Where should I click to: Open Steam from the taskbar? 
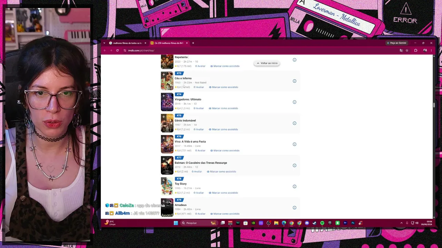click(x=314, y=223)
